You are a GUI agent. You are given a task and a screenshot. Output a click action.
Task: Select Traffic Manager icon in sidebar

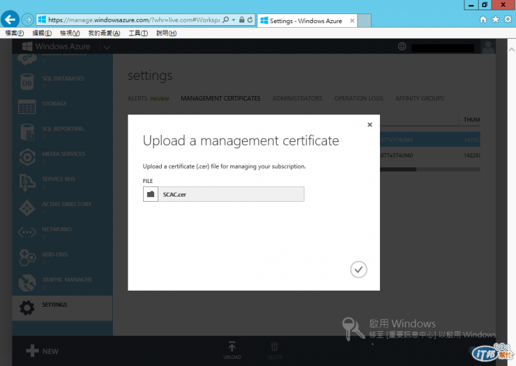[x=27, y=283]
